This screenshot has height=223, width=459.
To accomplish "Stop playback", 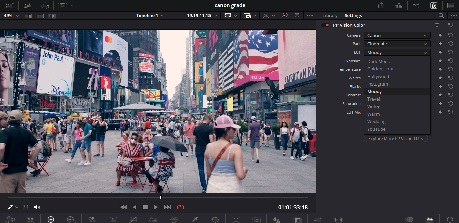I will [x=145, y=207].
